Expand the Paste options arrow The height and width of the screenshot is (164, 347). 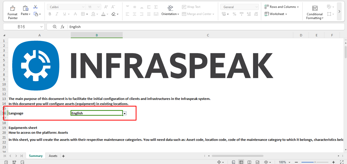pos(30,14)
